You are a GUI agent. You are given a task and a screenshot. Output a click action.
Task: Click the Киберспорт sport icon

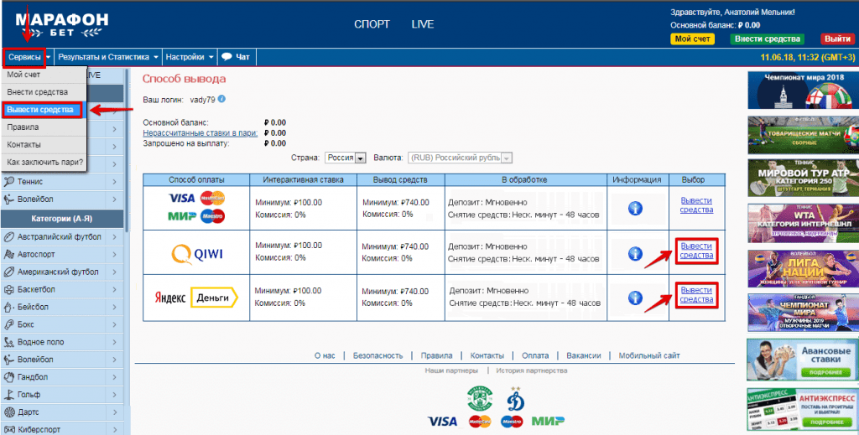coord(8,429)
